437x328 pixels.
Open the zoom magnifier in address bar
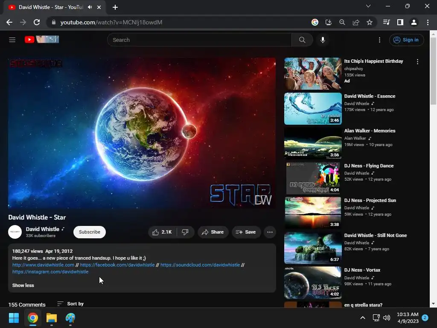click(x=342, y=22)
